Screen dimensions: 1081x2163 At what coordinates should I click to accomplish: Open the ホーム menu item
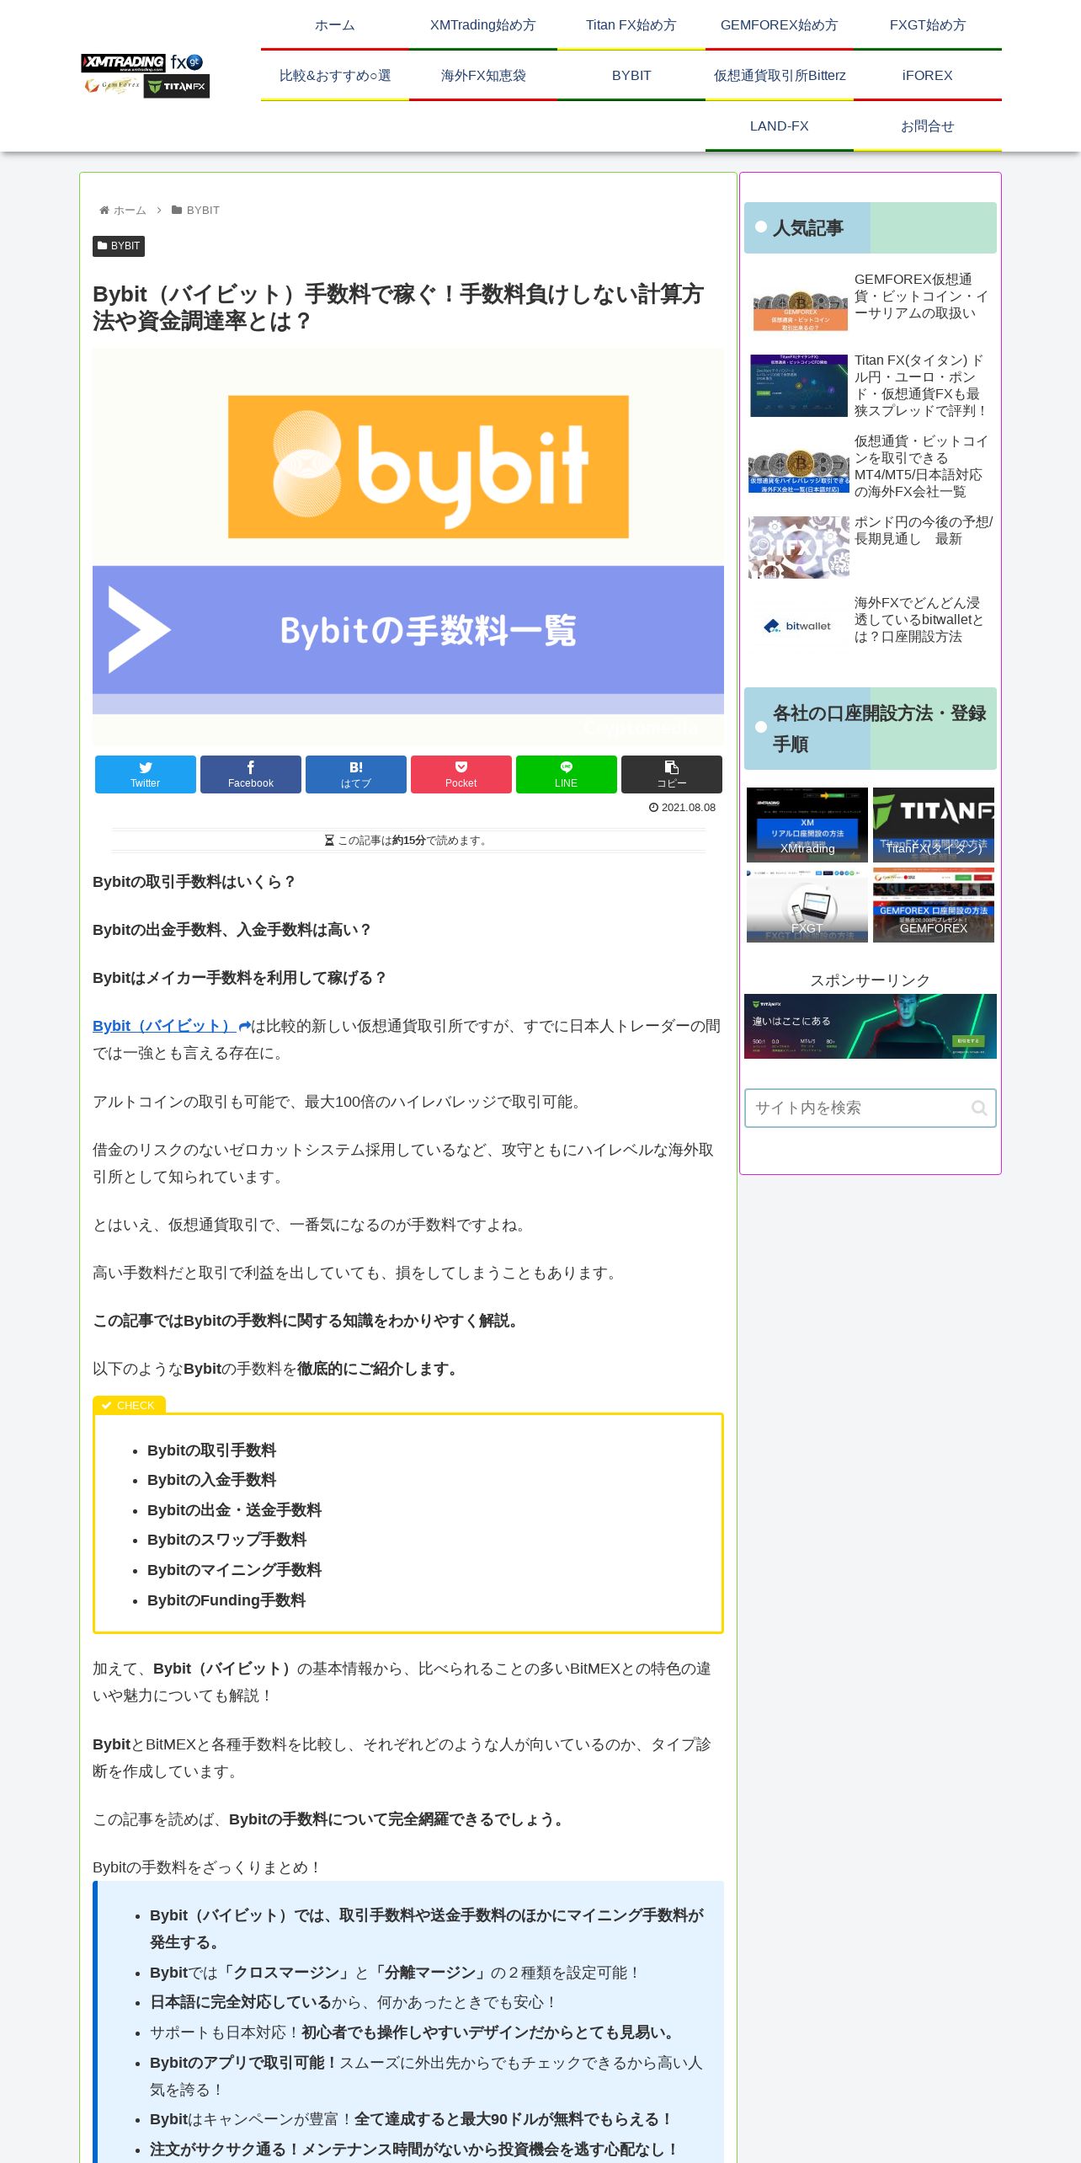coord(335,25)
